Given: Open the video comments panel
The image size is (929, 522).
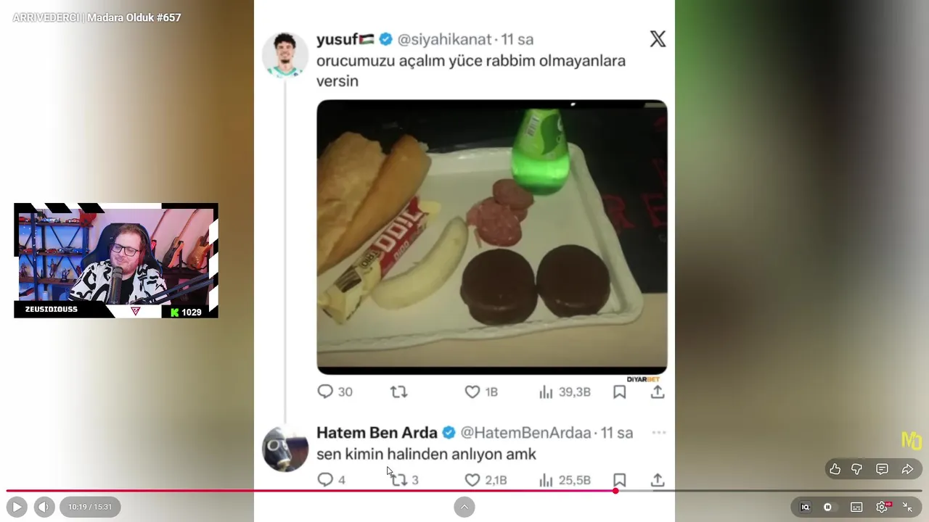Looking at the screenshot, I should click(882, 469).
